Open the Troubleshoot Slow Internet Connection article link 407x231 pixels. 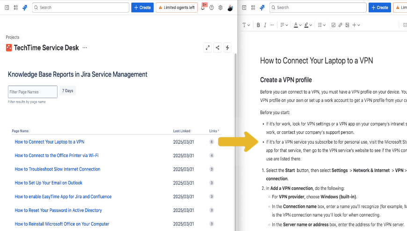pyautogui.click(x=58, y=169)
